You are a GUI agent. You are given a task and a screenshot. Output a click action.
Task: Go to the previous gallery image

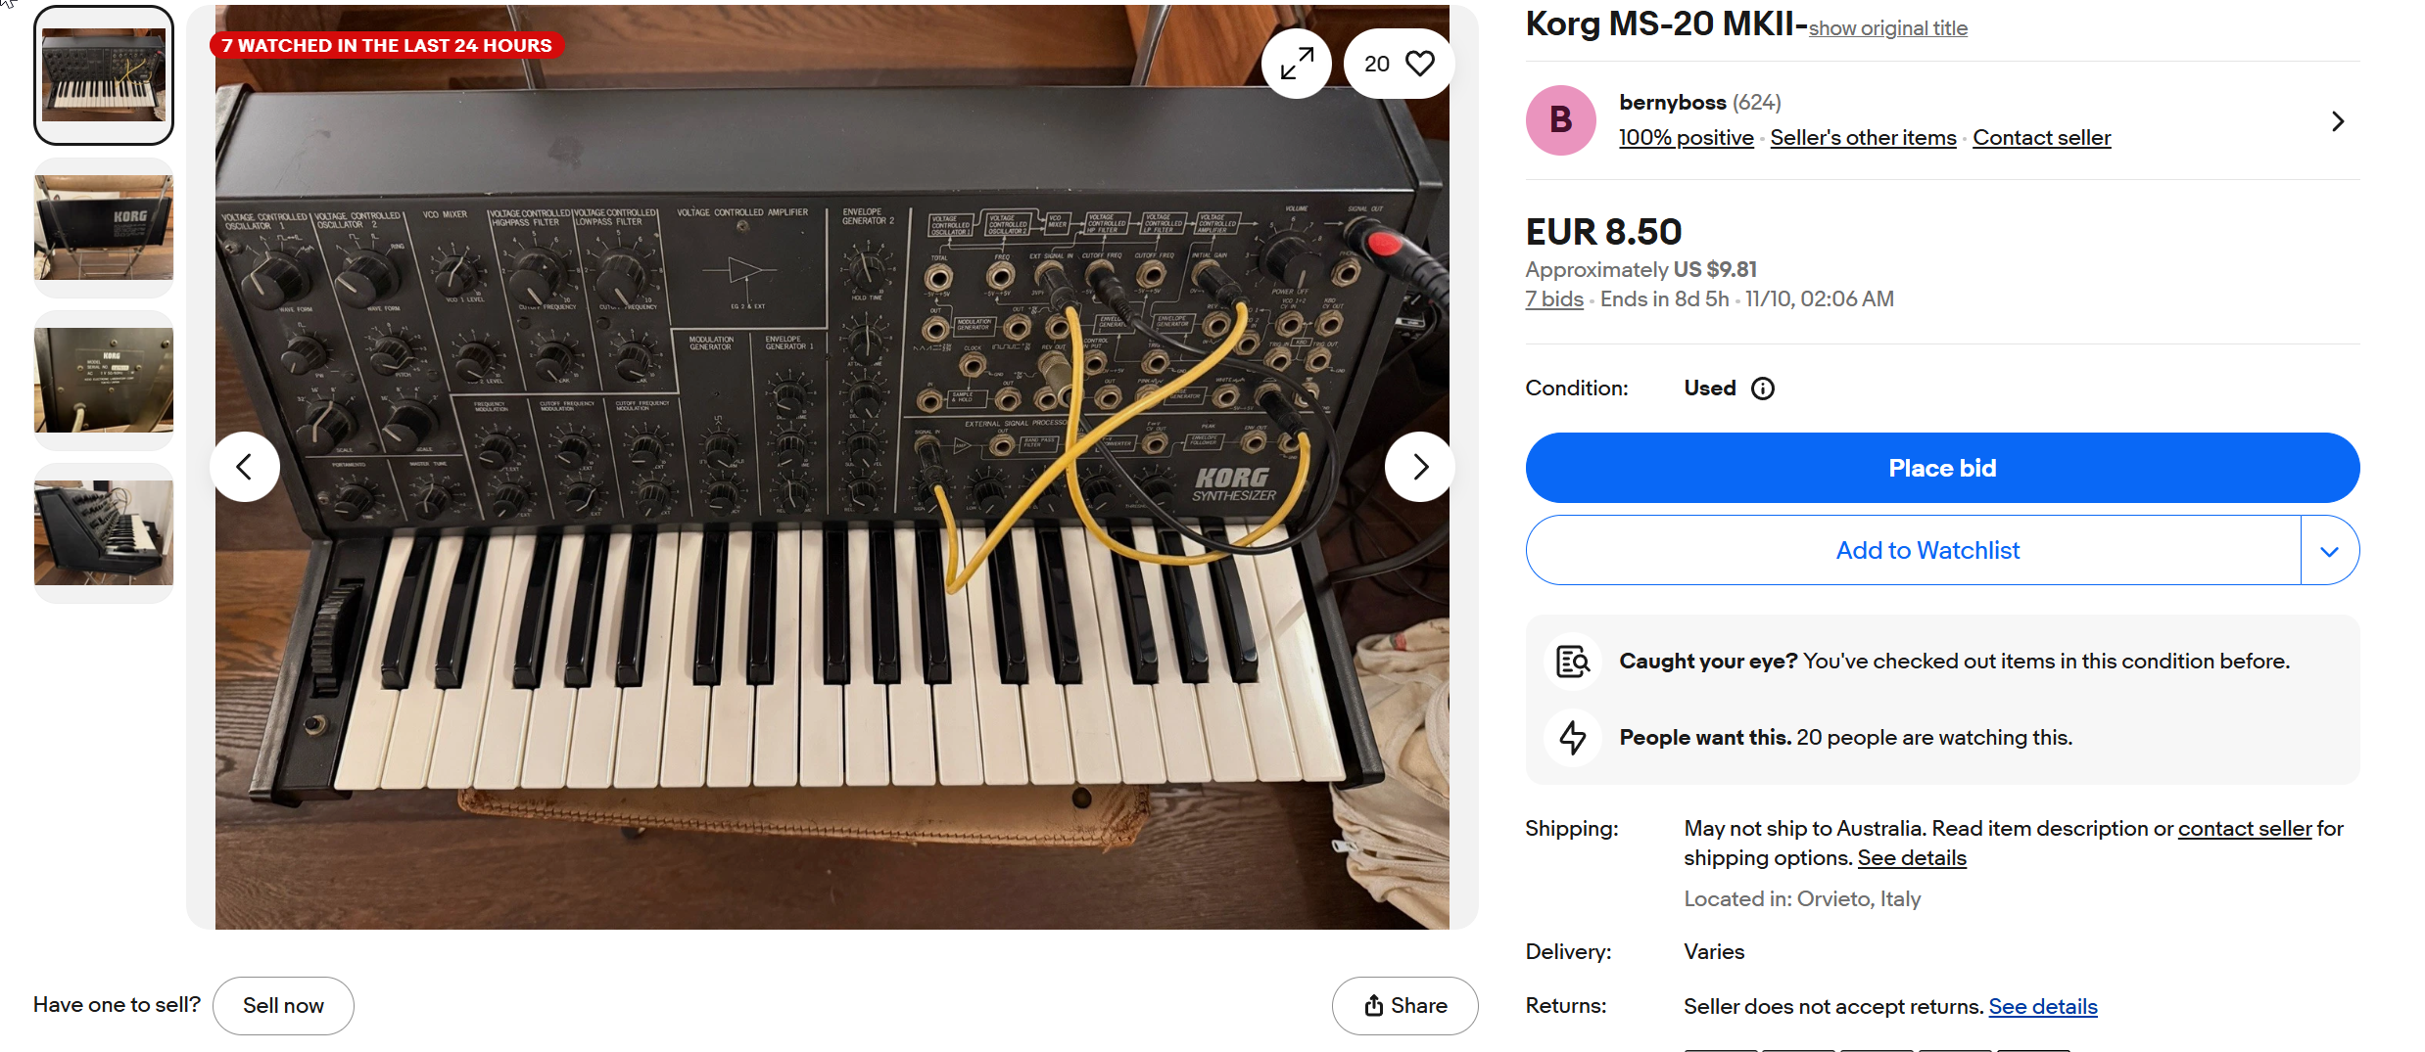pos(245,467)
